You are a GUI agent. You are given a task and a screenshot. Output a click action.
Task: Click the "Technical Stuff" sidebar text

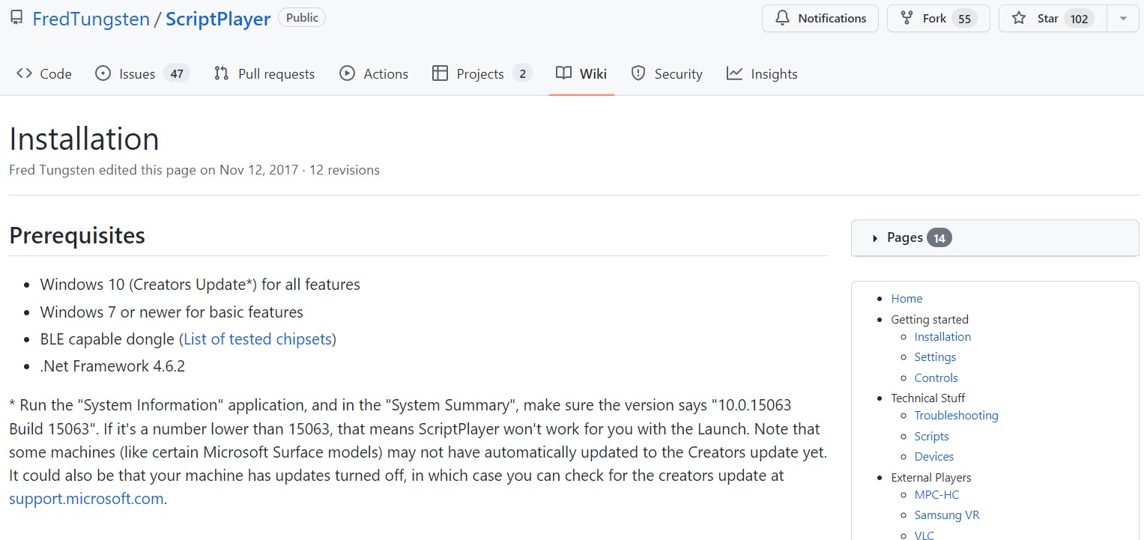[927, 398]
